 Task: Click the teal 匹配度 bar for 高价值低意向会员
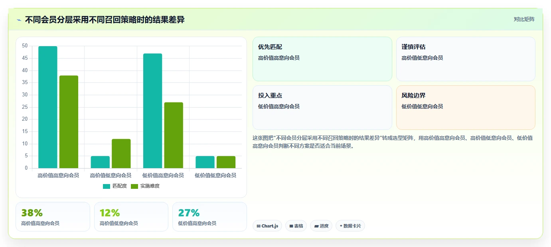pyautogui.click(x=100, y=162)
